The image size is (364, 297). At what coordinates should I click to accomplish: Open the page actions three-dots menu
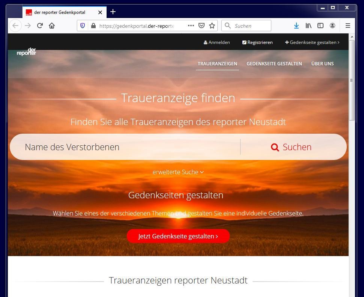(x=191, y=26)
